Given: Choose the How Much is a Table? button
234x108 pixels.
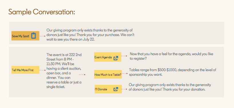Looking at the screenshot, I should pos(108,74).
